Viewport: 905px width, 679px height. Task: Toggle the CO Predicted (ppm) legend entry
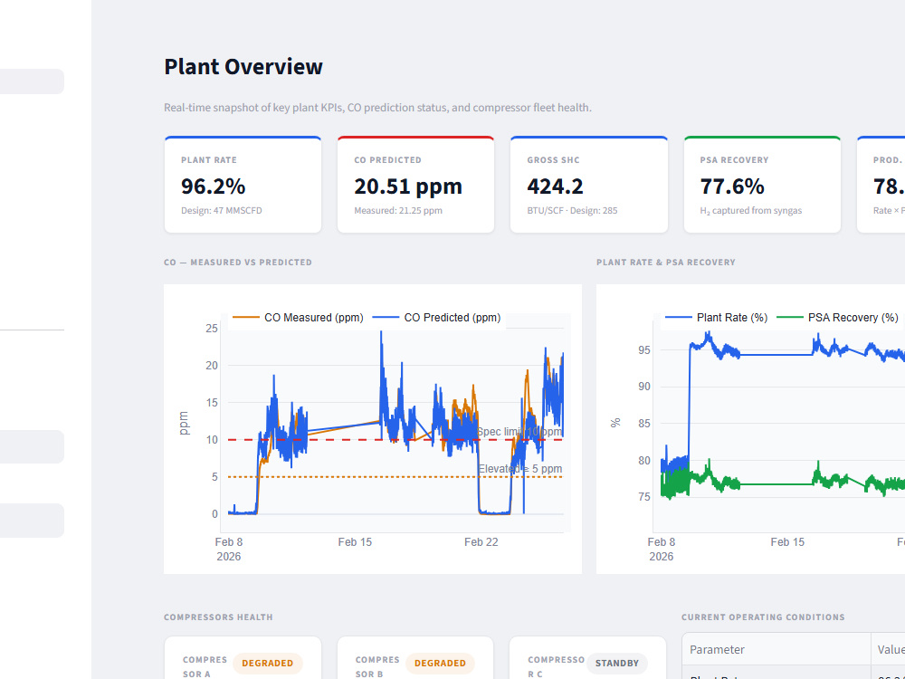pos(436,318)
